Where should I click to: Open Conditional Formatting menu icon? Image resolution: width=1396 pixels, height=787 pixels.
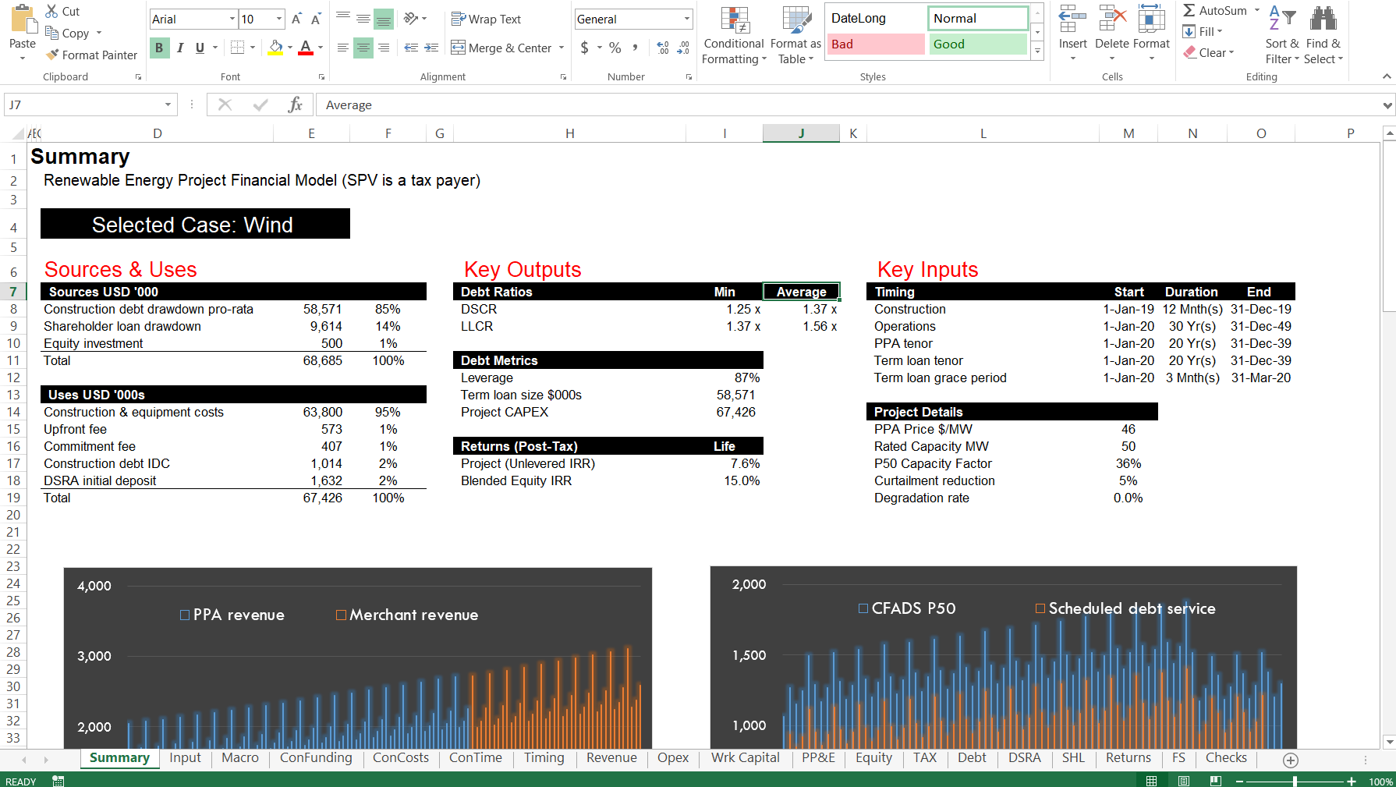pos(735,19)
